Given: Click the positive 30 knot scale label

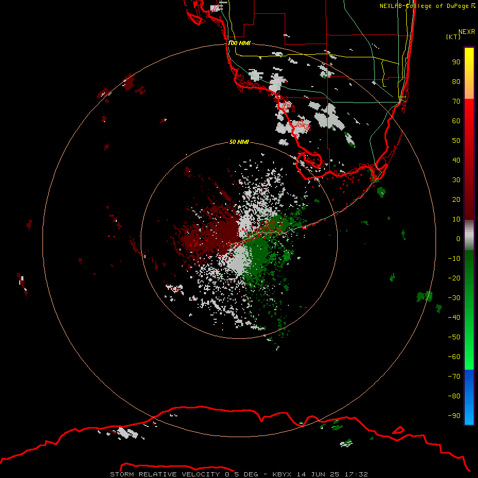Looking at the screenshot, I should tap(456, 180).
